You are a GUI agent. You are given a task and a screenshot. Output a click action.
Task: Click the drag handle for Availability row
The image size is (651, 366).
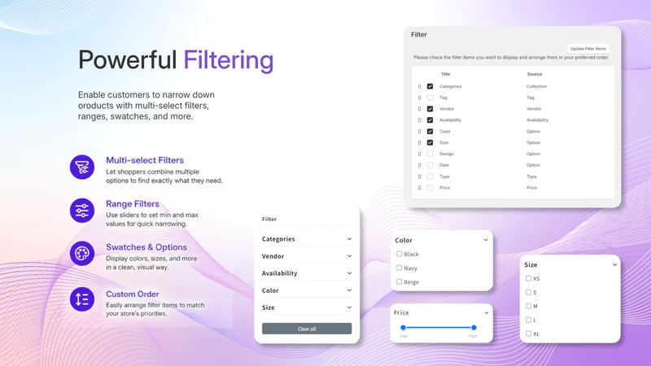pos(419,120)
